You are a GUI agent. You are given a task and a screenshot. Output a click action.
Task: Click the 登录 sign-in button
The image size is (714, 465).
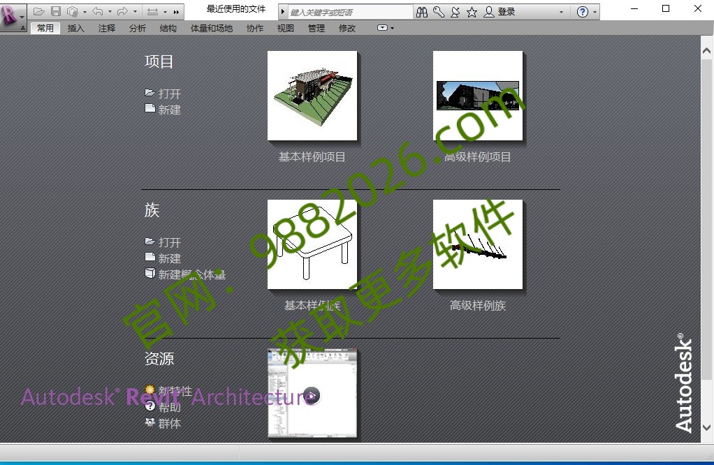500,13
